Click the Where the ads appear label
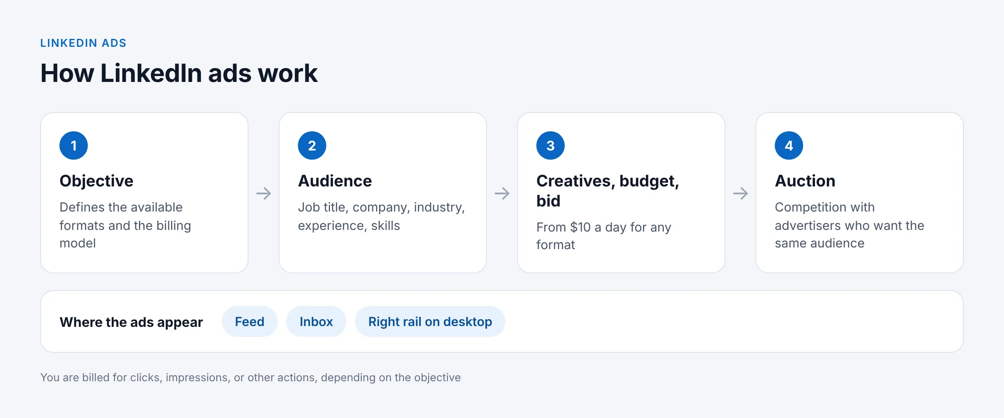The image size is (1004, 418). tap(131, 322)
